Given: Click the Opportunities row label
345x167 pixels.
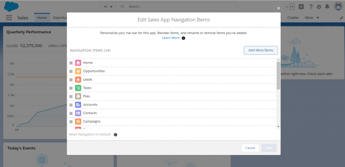Looking at the screenshot, I should coord(94,71).
